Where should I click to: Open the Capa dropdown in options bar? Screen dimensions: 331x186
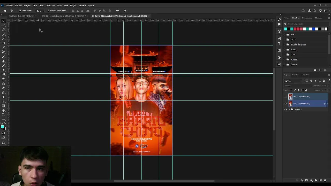(x=40, y=11)
